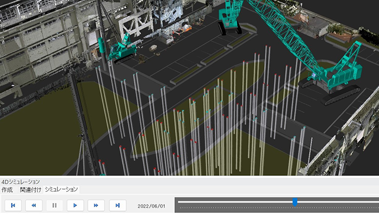Viewport: 379px width, 214px height.
Task: Click the blue timeline slider handle
Action: (295, 202)
